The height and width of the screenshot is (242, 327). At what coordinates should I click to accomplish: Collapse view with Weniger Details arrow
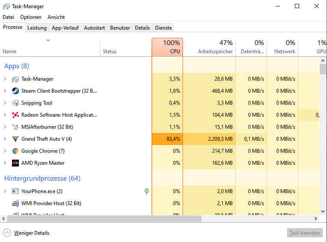[7, 233]
